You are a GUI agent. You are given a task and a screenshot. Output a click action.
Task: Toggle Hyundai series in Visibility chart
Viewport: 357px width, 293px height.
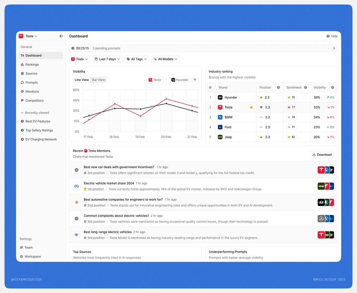pyautogui.click(x=180, y=80)
